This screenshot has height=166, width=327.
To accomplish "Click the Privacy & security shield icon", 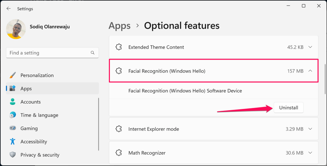I will click(13, 155).
